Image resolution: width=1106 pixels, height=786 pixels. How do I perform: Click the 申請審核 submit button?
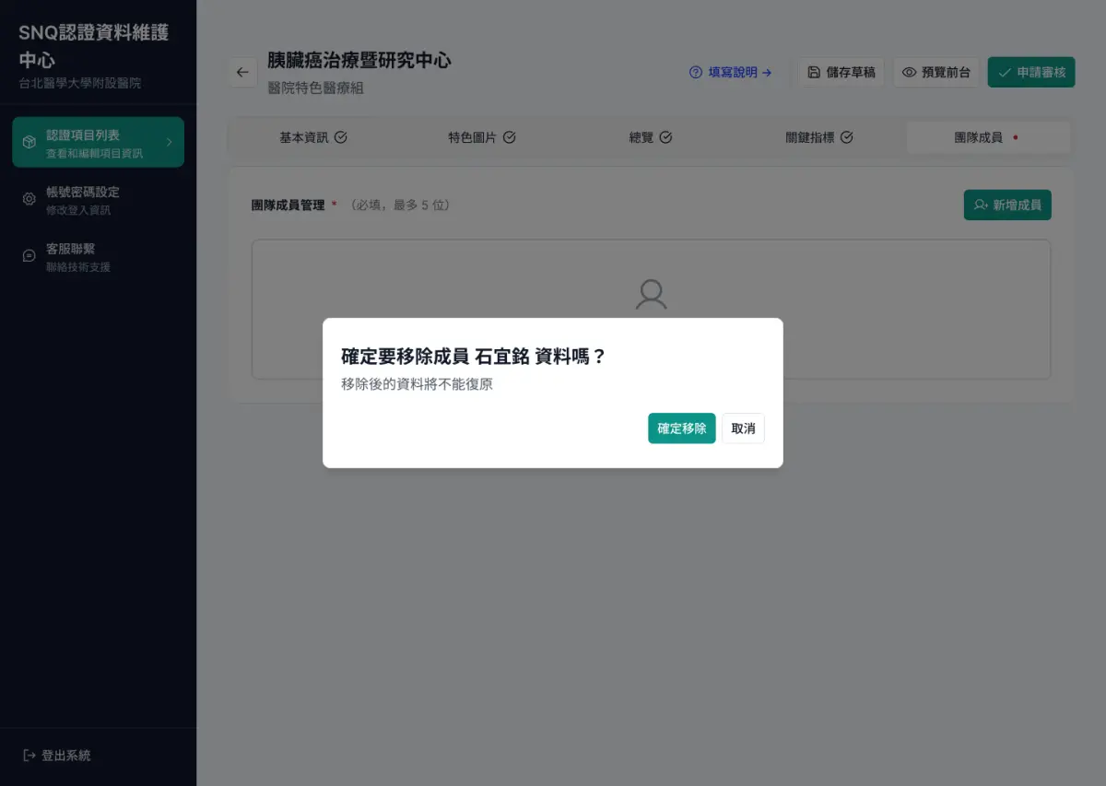click(1030, 71)
